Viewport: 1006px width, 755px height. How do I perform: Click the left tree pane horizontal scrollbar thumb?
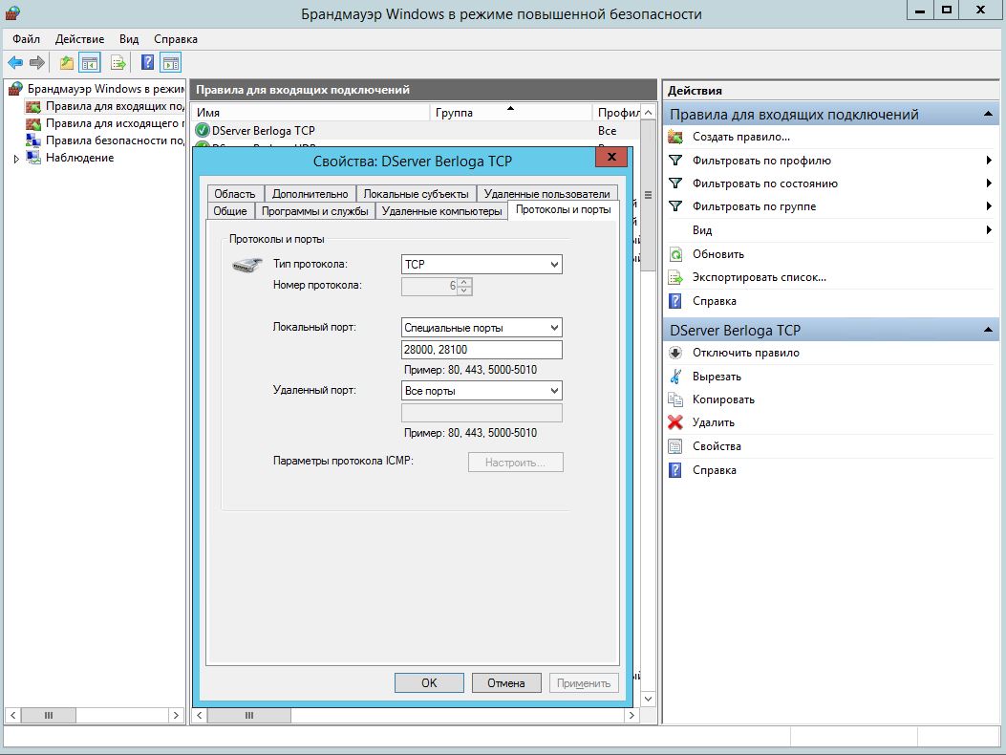[49, 715]
